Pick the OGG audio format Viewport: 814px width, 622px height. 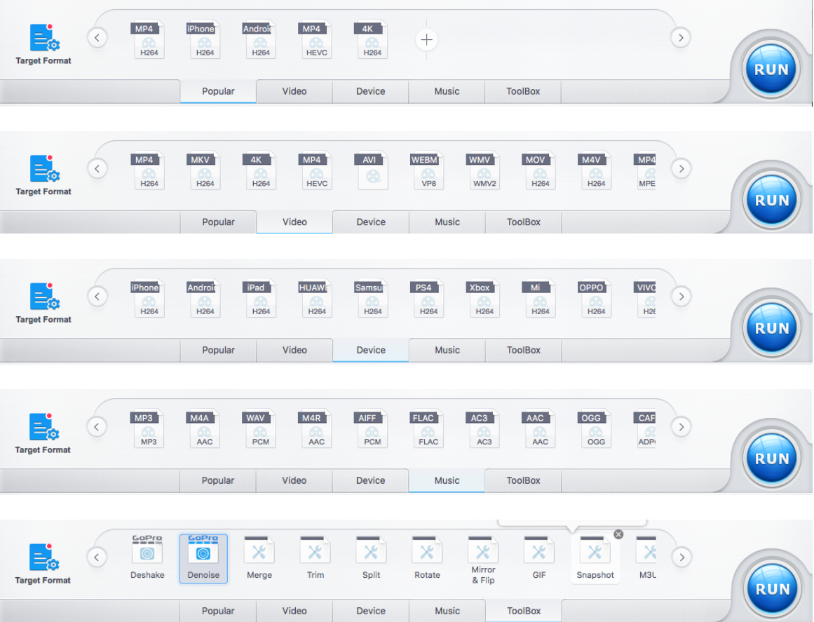[595, 429]
